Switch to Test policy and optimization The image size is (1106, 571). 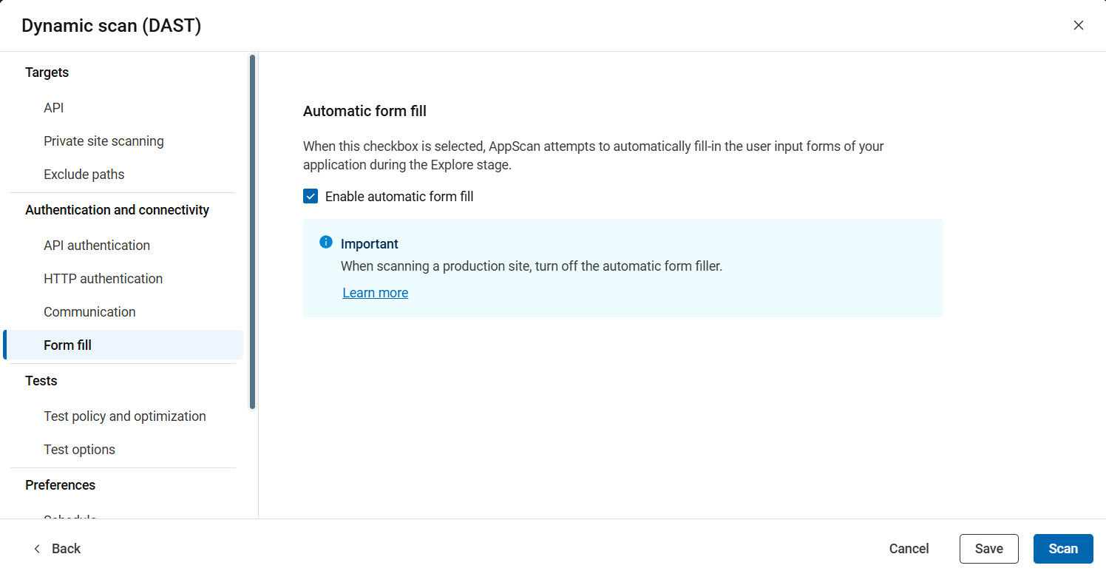click(125, 416)
